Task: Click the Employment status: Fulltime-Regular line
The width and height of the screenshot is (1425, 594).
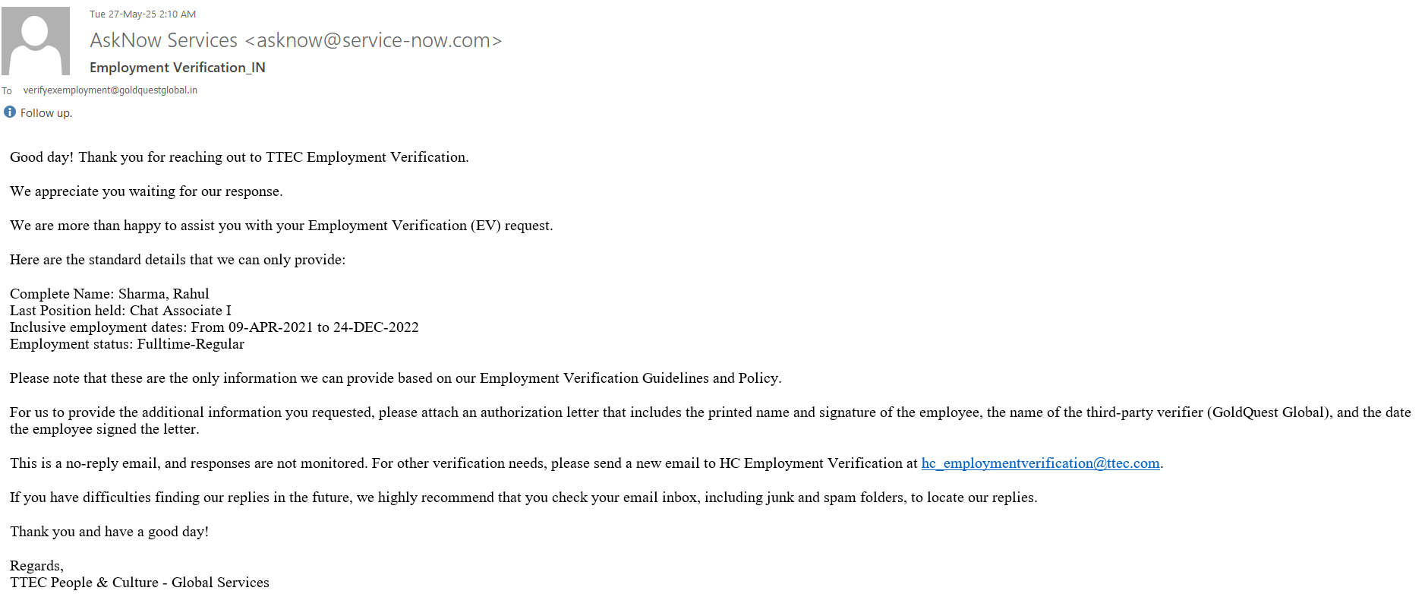Action: pos(127,344)
